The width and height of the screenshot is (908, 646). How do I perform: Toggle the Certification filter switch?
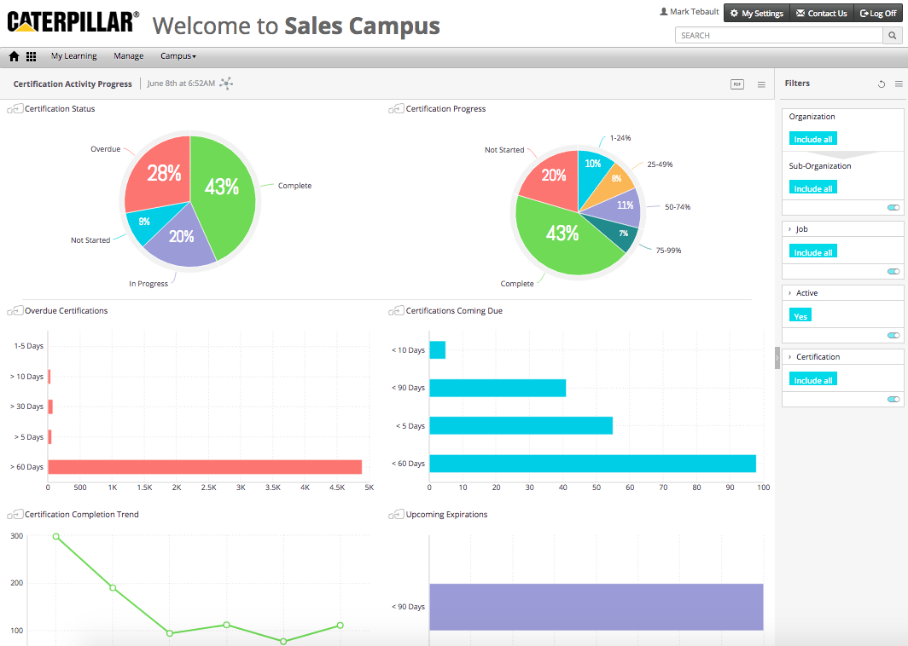(893, 399)
